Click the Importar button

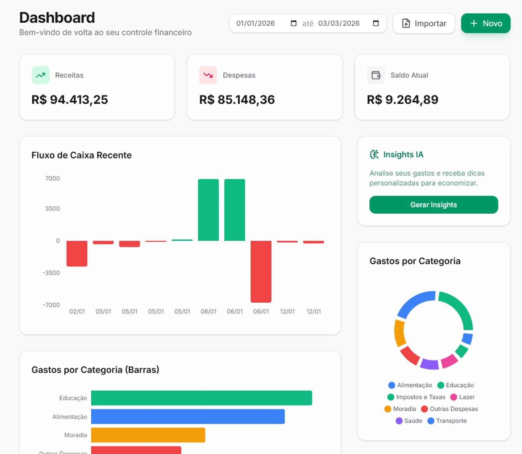[x=423, y=23]
